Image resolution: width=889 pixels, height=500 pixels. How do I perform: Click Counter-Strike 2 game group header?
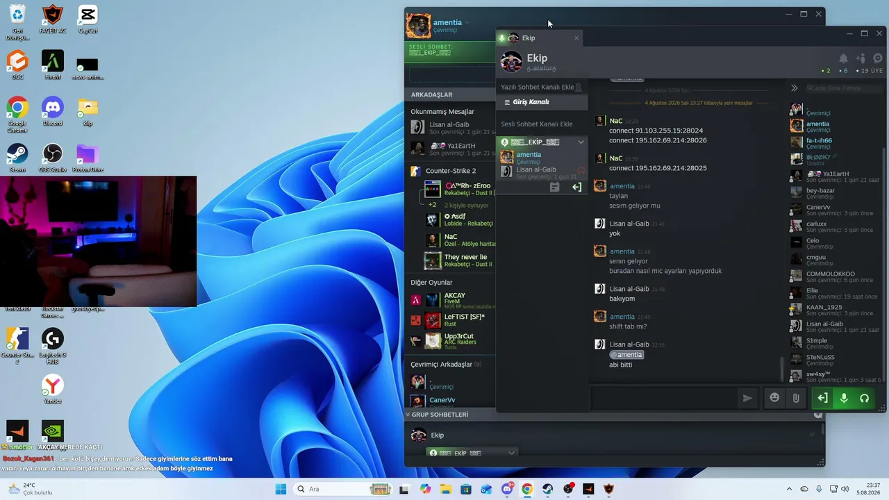click(451, 171)
